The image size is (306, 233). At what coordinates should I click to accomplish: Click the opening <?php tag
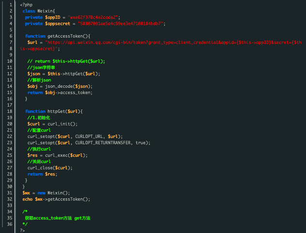click(26, 5)
